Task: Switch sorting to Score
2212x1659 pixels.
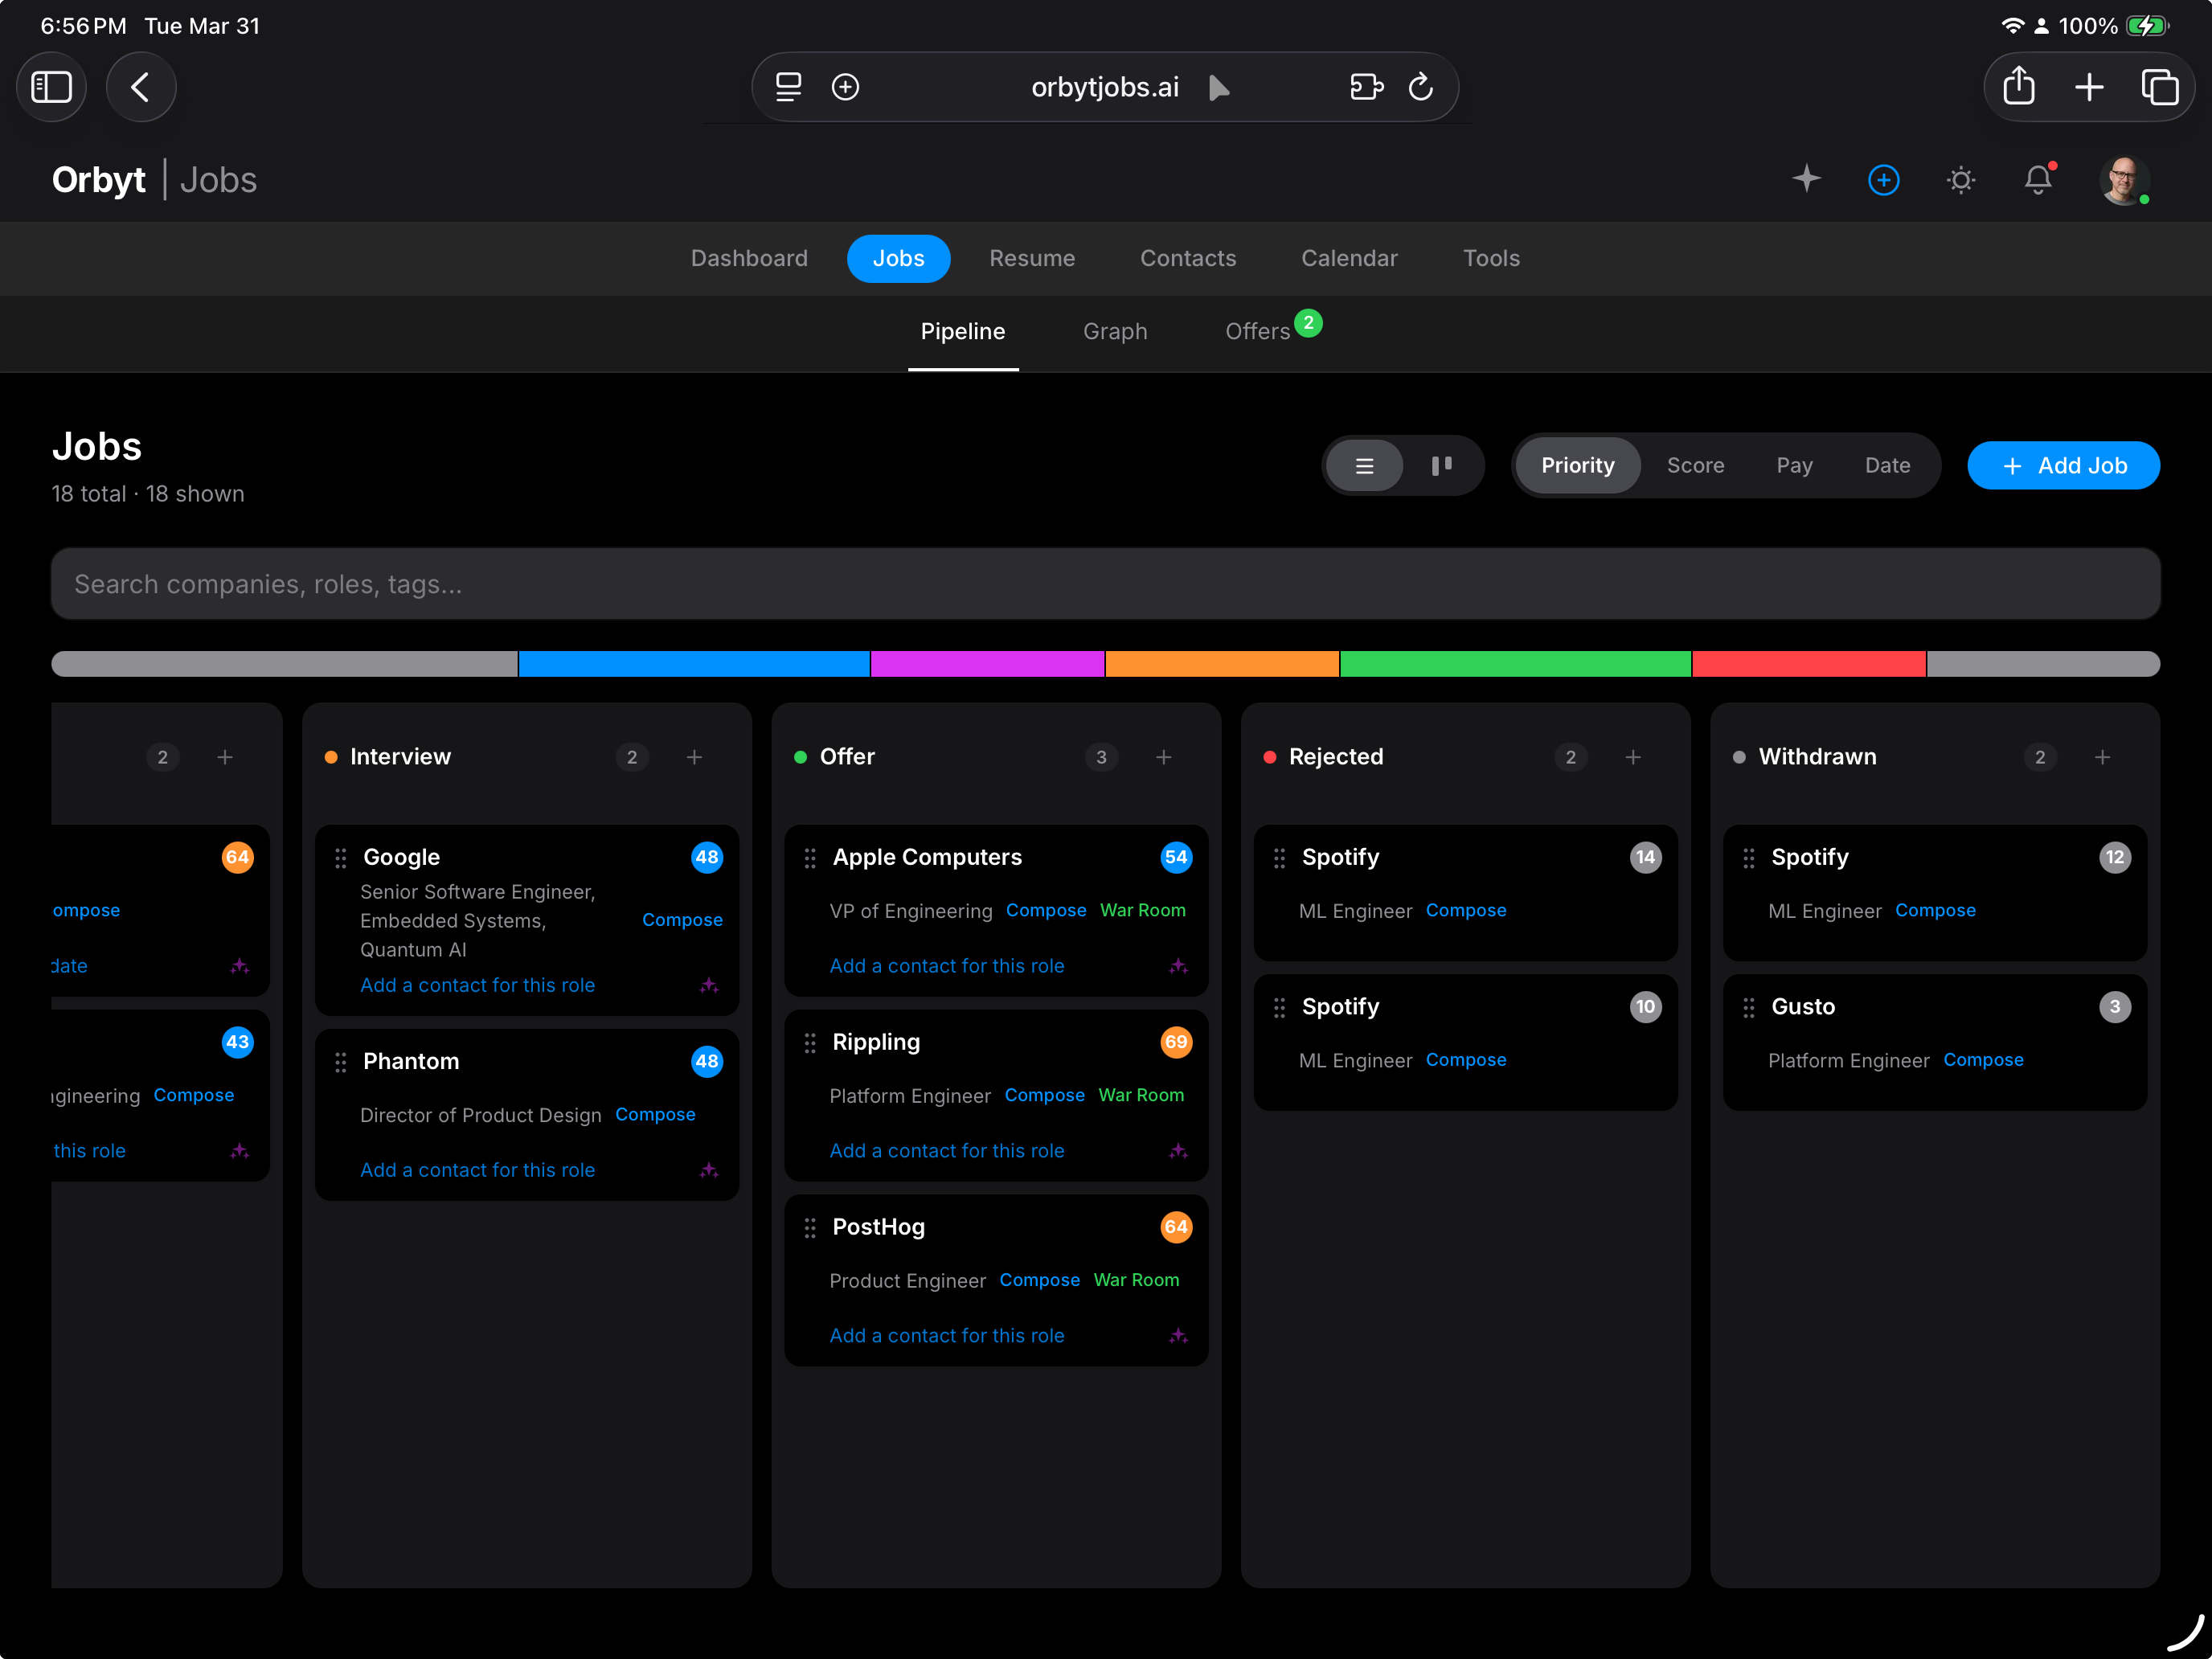Action: pyautogui.click(x=1696, y=465)
